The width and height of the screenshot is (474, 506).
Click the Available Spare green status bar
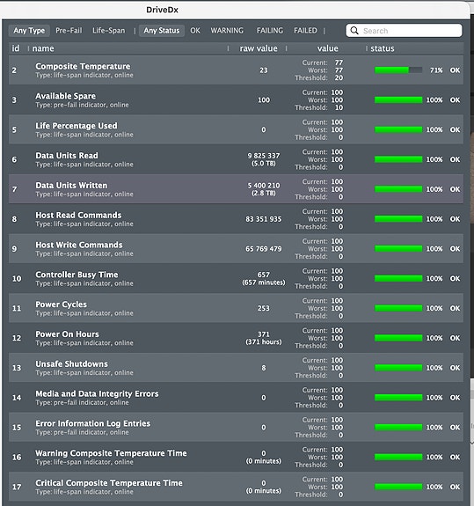point(398,99)
